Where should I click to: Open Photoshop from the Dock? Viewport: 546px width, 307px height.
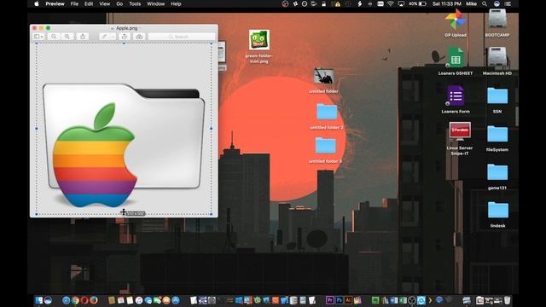pos(340,300)
